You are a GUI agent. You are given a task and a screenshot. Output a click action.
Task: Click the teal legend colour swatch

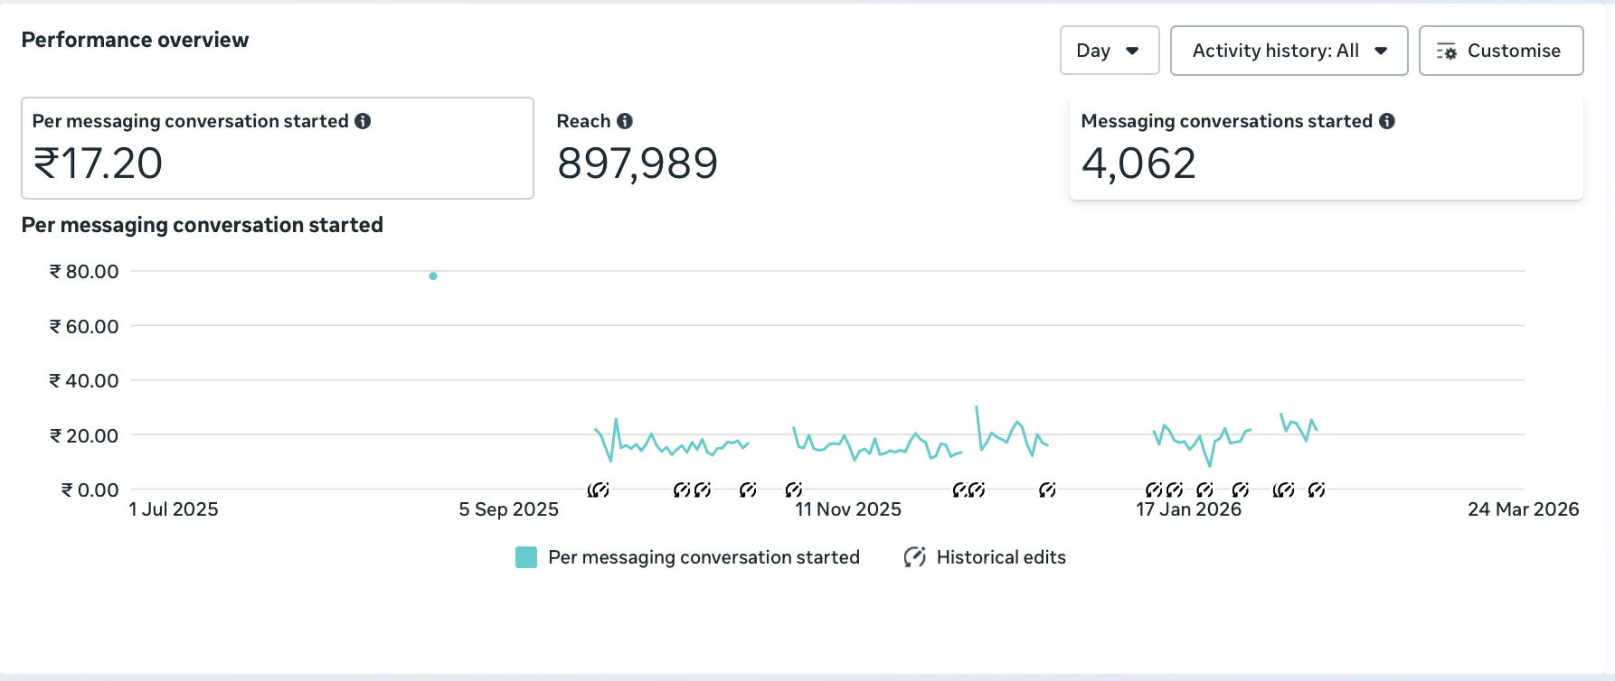click(526, 557)
